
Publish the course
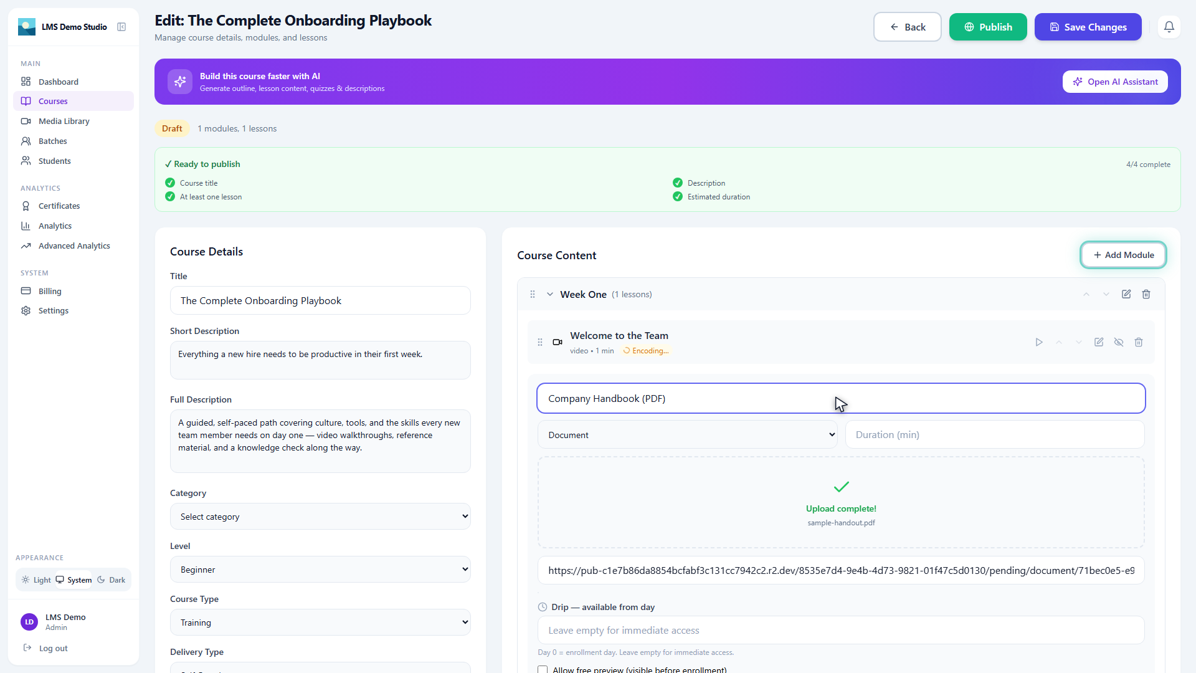click(x=988, y=27)
